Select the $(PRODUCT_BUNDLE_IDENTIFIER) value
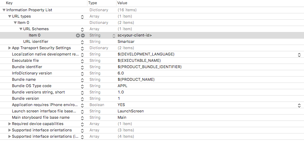 (150, 67)
